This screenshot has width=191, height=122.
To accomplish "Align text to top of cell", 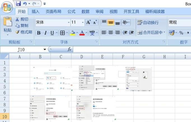I will pyautogui.click(x=104, y=22).
